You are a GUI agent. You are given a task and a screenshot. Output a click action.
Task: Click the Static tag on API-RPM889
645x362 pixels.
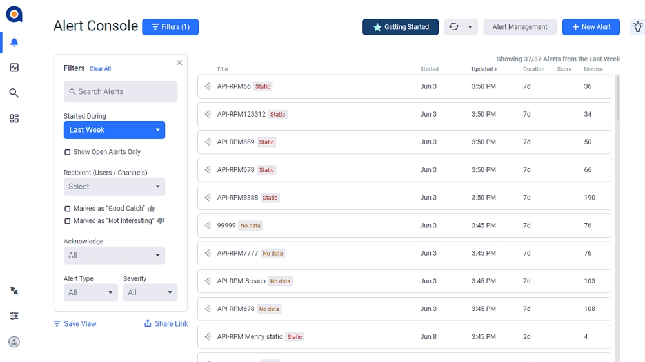[x=266, y=142]
